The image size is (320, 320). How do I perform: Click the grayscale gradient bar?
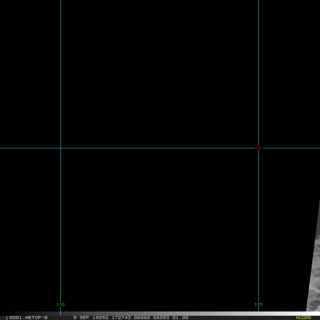click(x=160, y=314)
